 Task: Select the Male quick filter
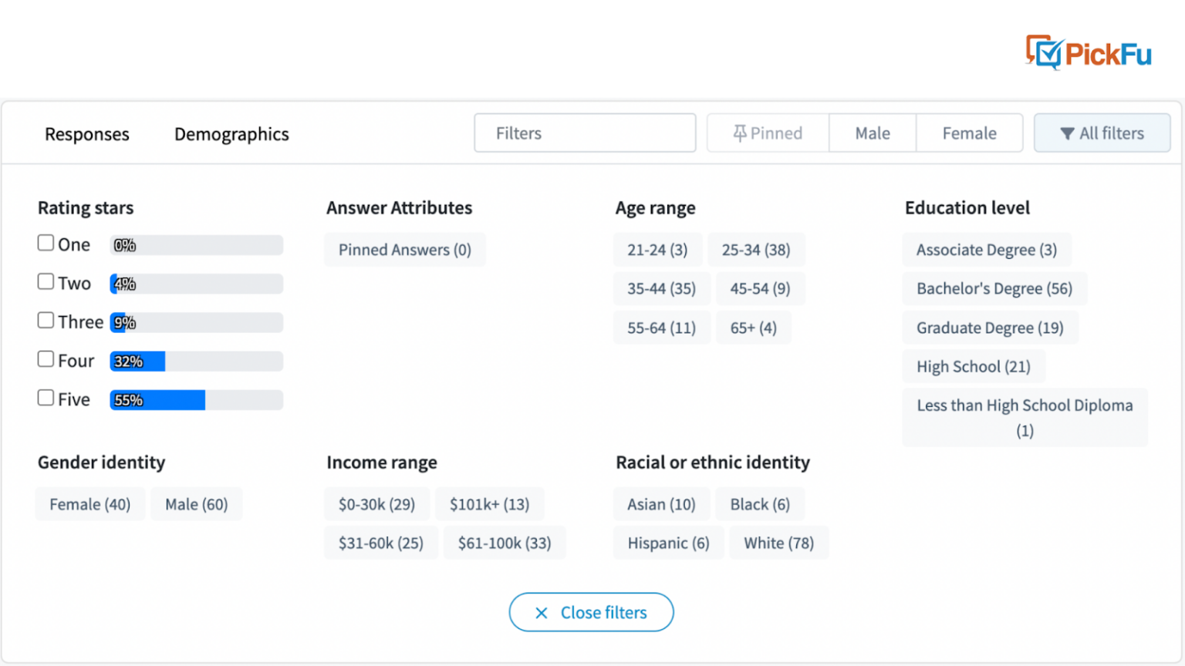click(x=872, y=133)
